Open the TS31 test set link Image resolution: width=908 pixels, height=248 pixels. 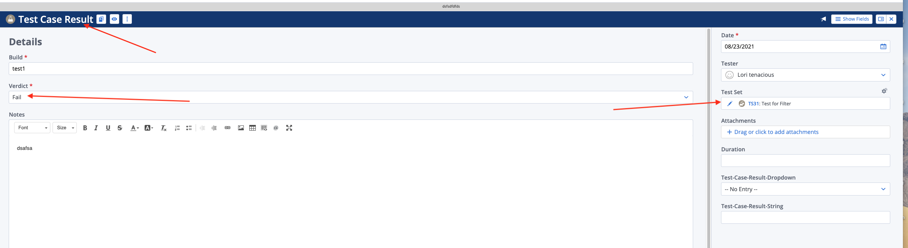point(753,104)
